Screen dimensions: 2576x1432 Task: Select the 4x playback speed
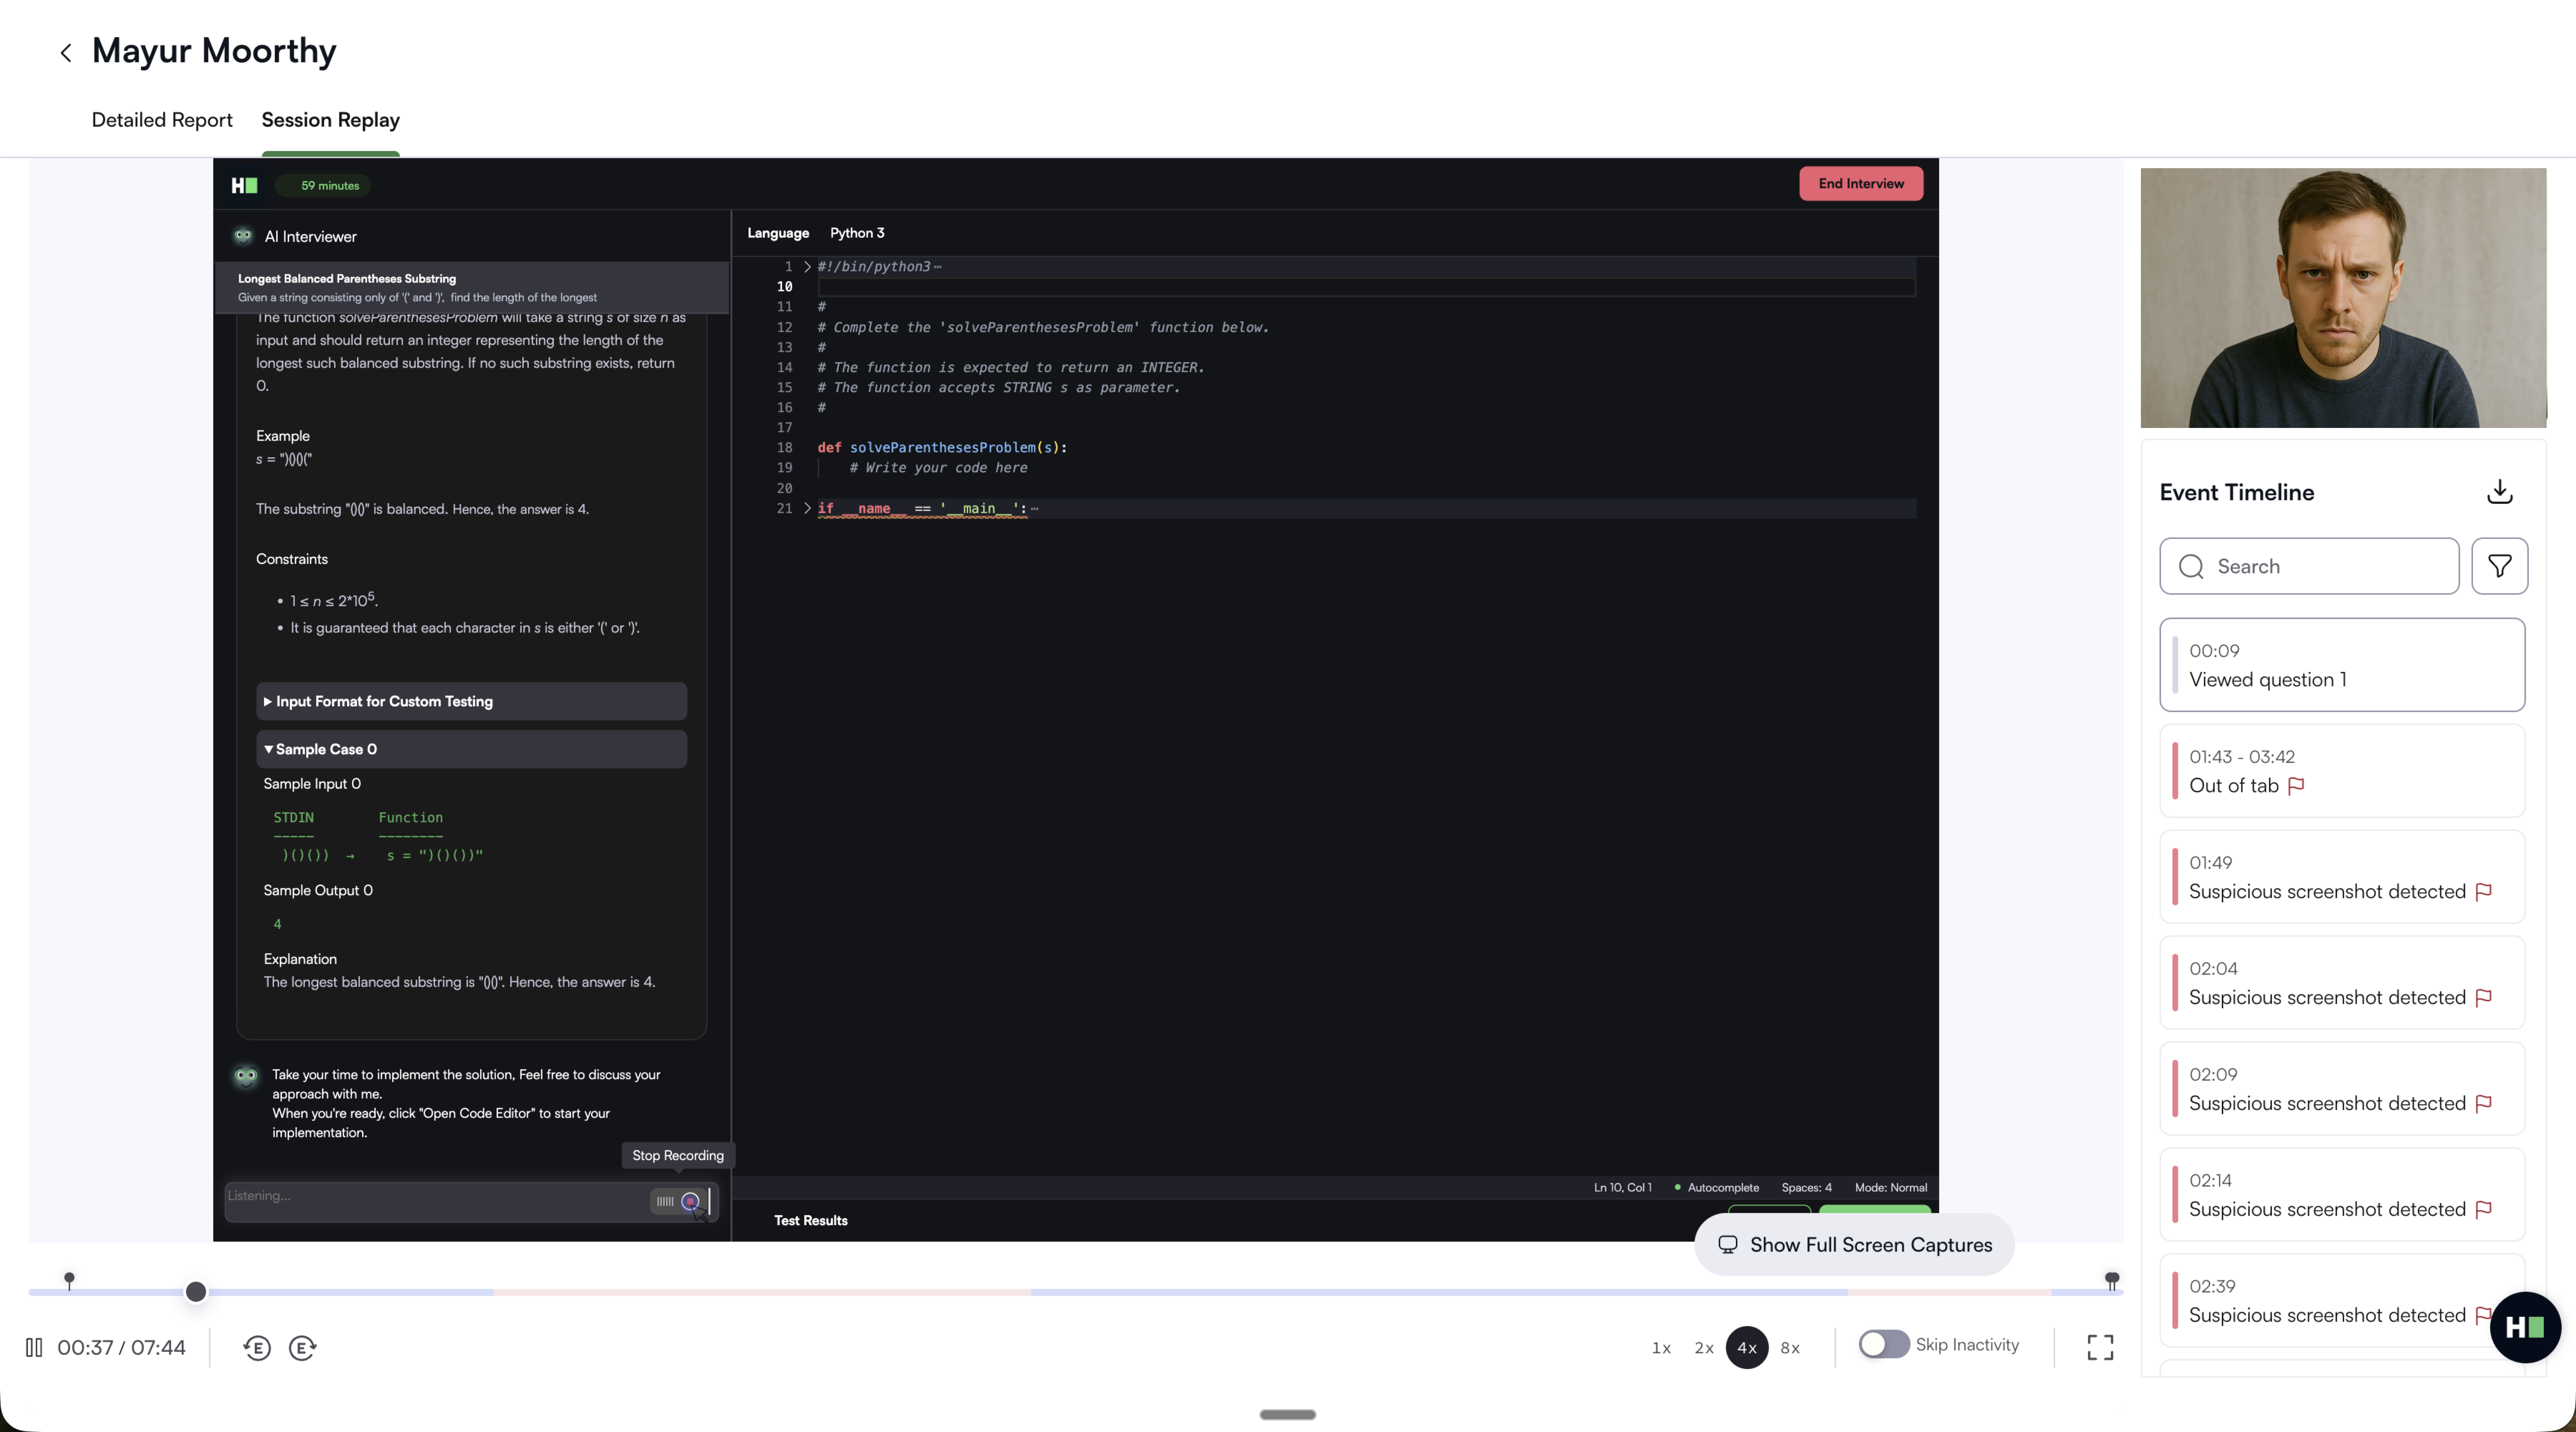click(1747, 1348)
